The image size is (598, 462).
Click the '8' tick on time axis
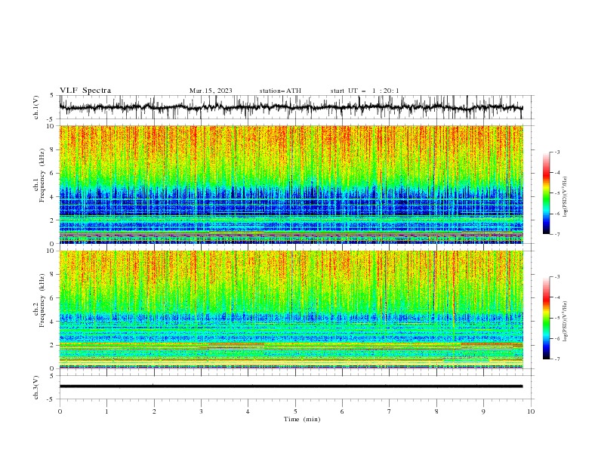(x=436, y=411)
